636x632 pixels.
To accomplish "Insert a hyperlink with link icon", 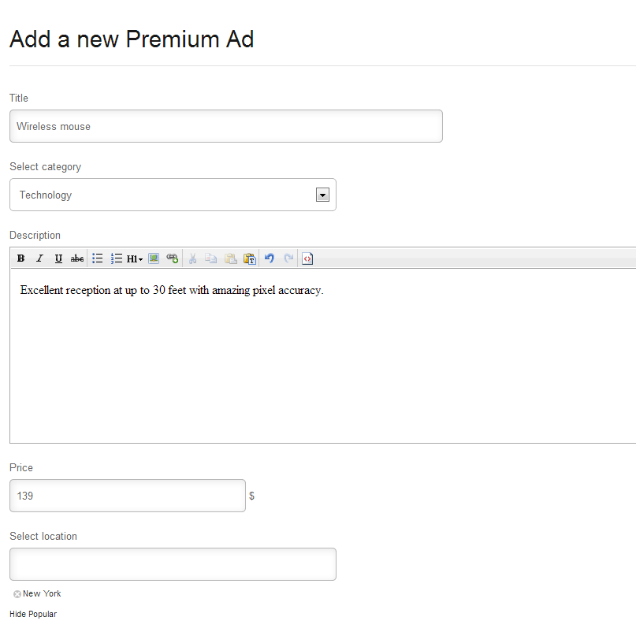I will tap(173, 258).
